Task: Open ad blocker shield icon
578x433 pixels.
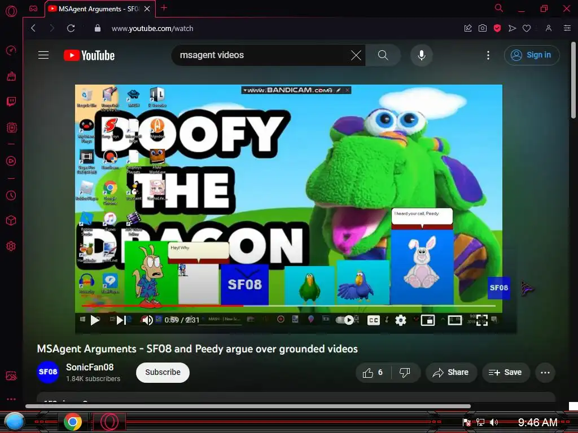Action: coord(497,28)
